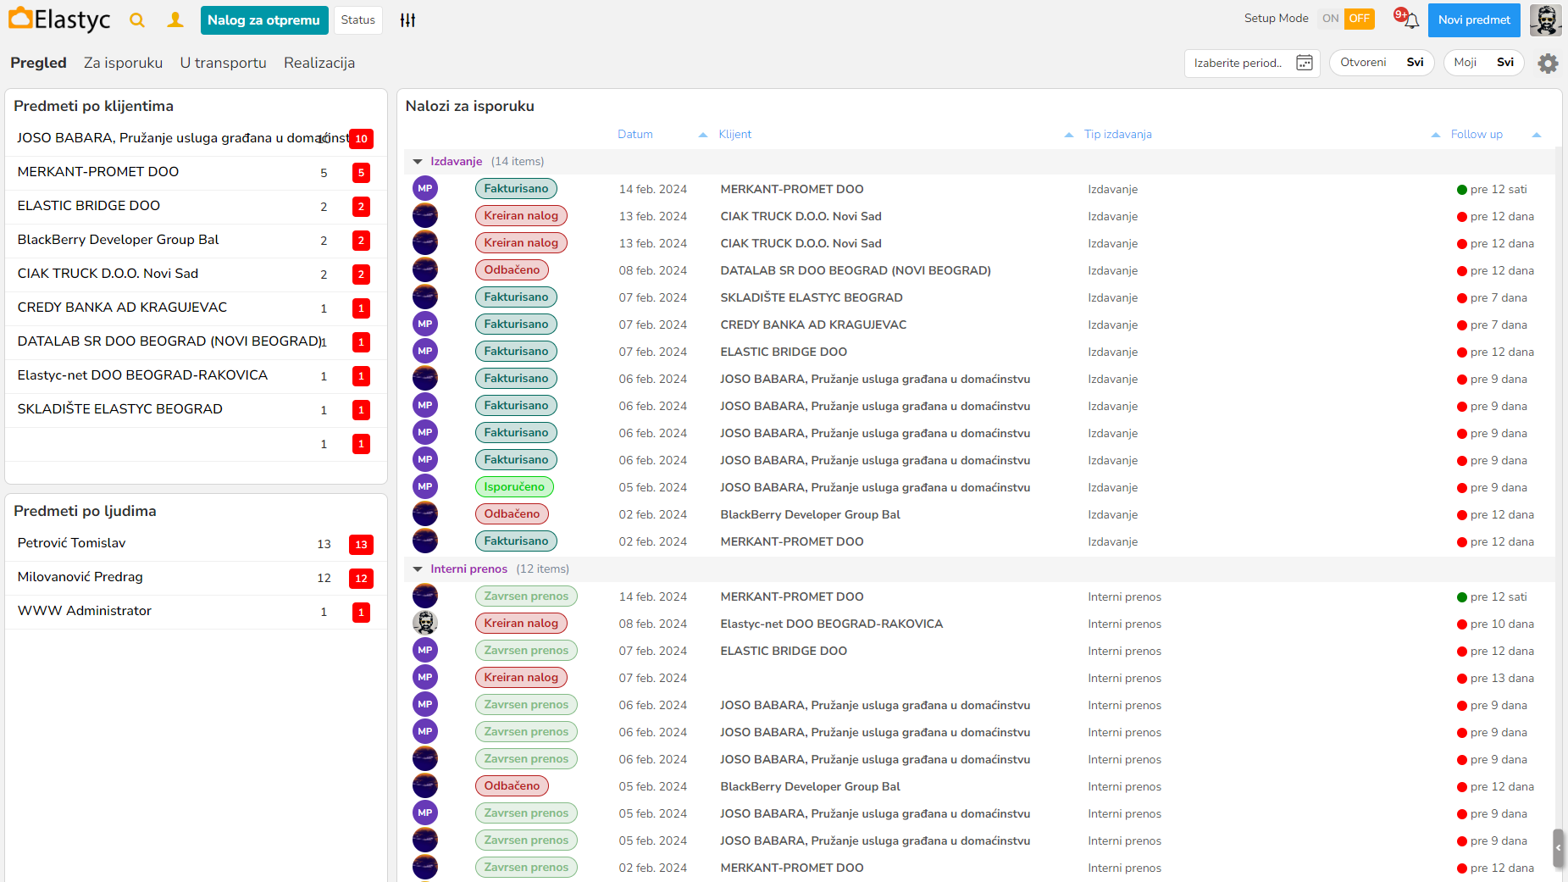This screenshot has width=1568, height=882.
Task: Click the red 12 badge for Milovanović Predrag
Action: [x=361, y=579]
